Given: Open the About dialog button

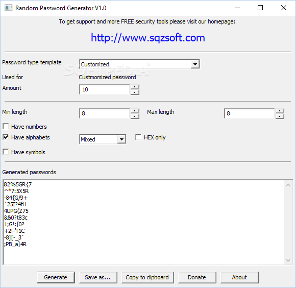Looking at the screenshot, I should pos(239,277).
